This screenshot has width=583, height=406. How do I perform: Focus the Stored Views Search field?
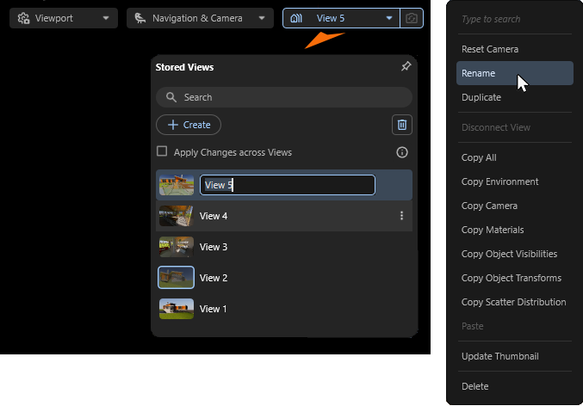coord(284,97)
